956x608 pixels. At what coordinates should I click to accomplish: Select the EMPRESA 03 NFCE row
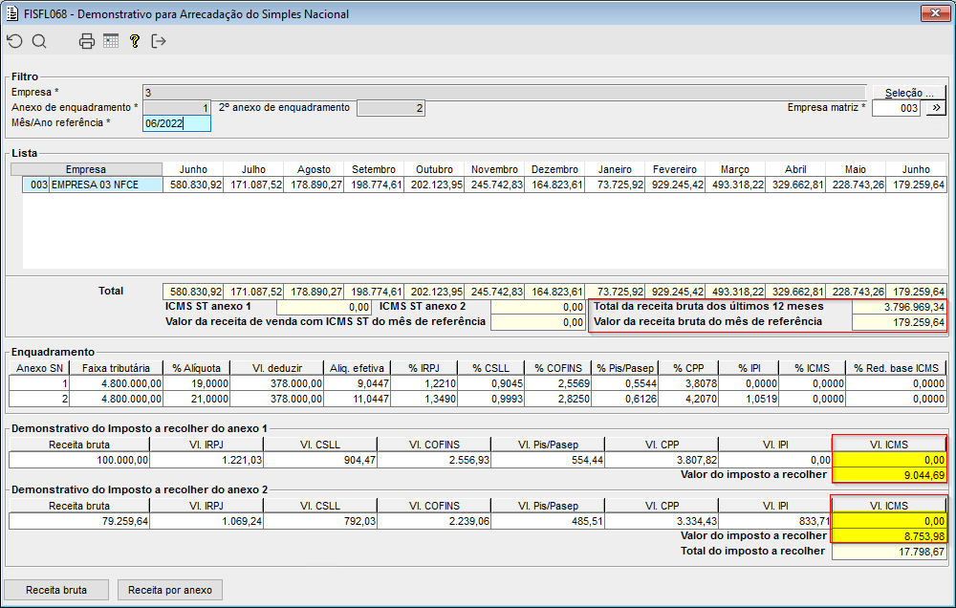coord(93,185)
